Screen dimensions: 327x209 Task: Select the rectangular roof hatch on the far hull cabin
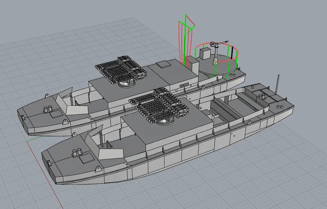164,64
